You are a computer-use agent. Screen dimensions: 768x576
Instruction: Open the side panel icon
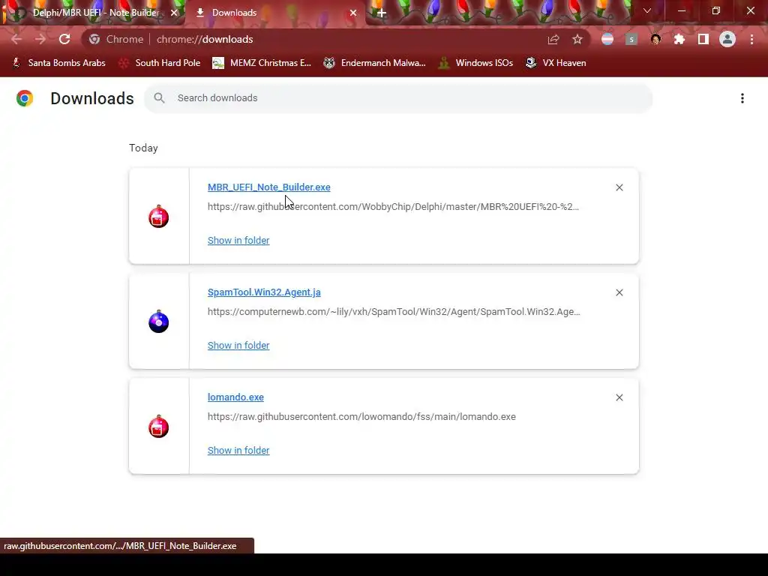click(703, 39)
